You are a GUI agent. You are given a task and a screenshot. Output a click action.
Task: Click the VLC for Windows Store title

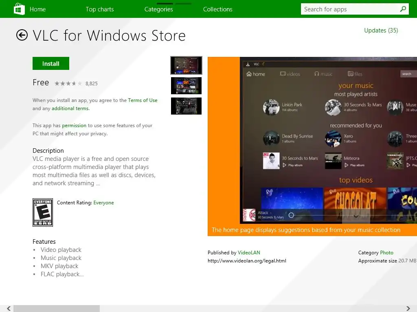[x=109, y=35]
